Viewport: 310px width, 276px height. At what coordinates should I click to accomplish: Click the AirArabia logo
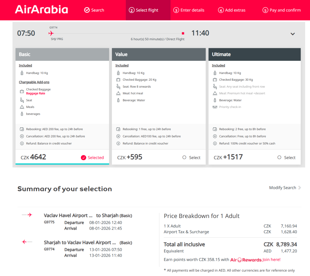tap(42, 10)
